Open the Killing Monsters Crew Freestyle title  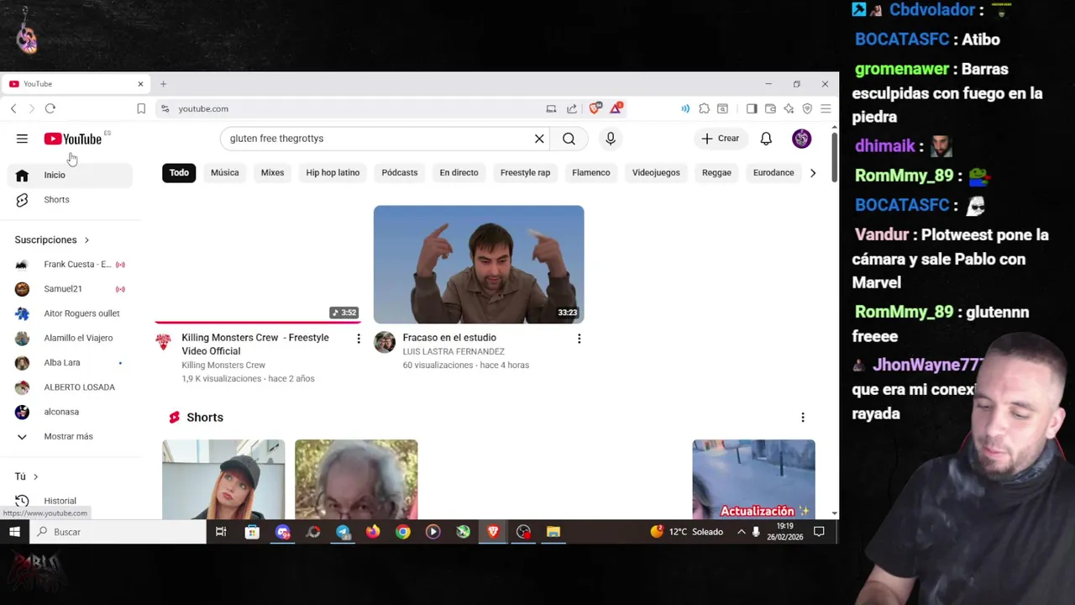pyautogui.click(x=255, y=345)
